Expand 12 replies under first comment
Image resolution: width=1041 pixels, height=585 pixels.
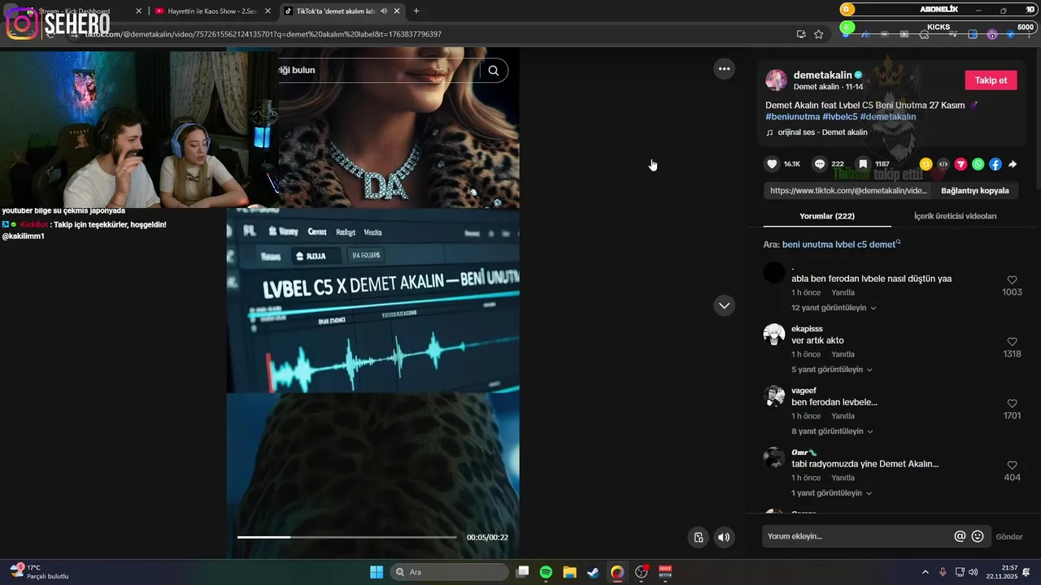click(x=834, y=308)
